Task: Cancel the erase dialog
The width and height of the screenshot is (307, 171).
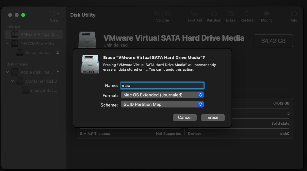Action: 185,118
